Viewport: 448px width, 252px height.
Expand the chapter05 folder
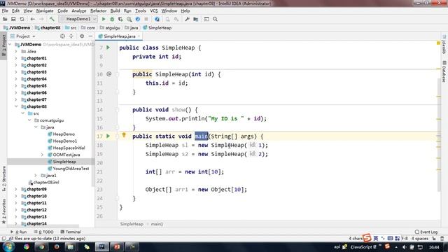point(16,85)
